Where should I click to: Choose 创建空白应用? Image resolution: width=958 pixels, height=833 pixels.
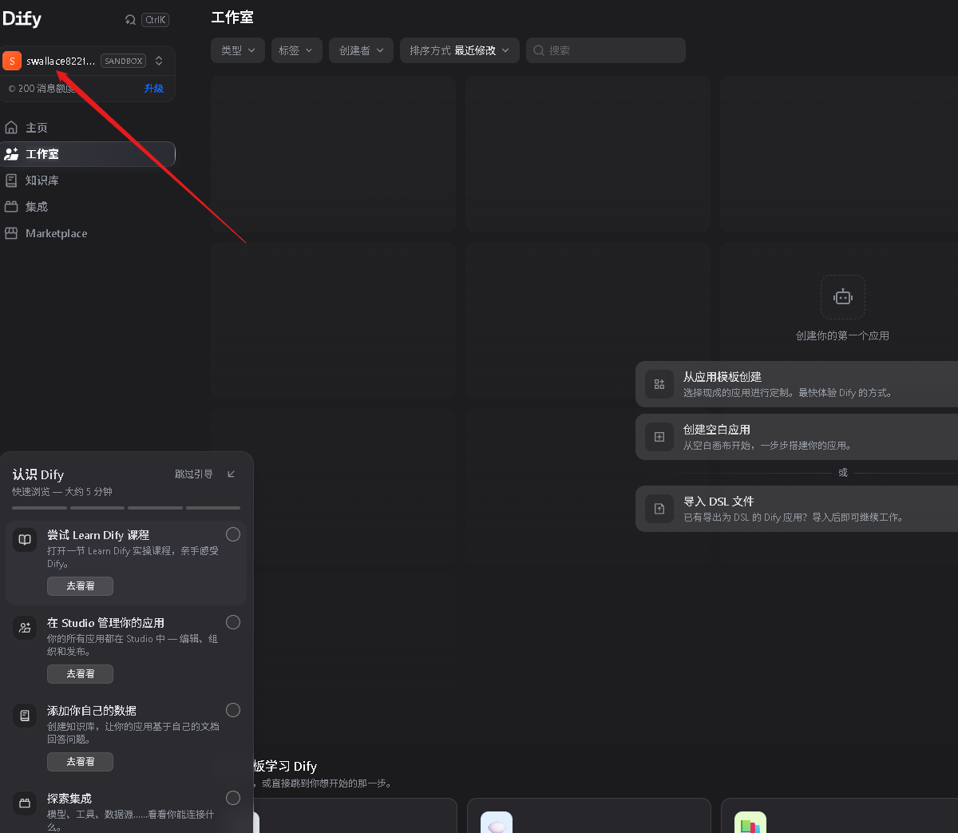pyautogui.click(x=797, y=437)
